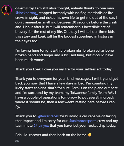
Task: Click the @_yinyux teammate mention
Action: click(41, 126)
